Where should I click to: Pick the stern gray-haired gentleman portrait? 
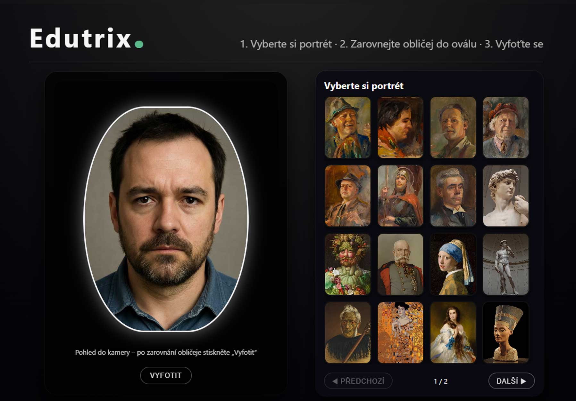(x=452, y=196)
